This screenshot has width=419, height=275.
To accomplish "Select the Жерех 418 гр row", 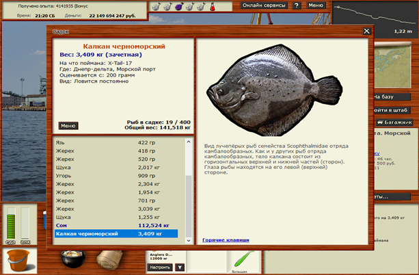I will (x=116, y=151).
